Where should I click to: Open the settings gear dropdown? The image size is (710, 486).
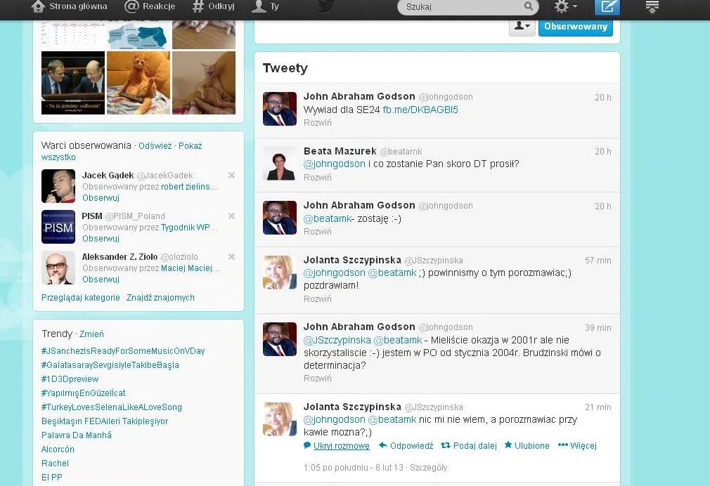pos(565,7)
